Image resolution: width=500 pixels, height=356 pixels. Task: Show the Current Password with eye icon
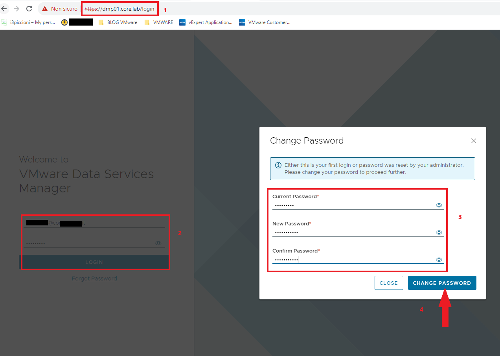439,205
